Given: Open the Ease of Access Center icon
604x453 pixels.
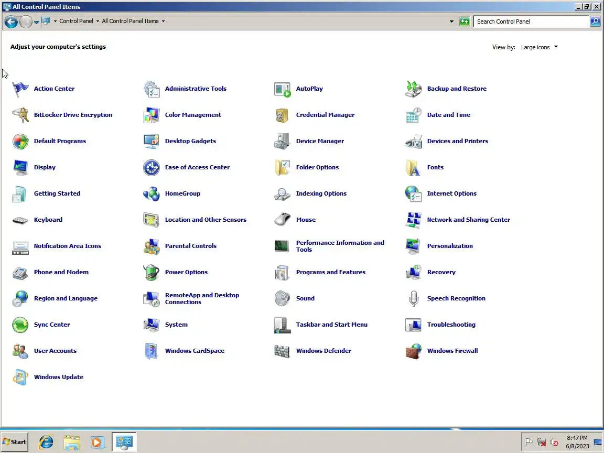Looking at the screenshot, I should coord(152,168).
